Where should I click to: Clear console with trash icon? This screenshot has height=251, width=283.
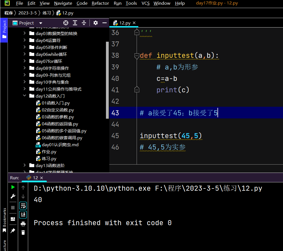23,232
